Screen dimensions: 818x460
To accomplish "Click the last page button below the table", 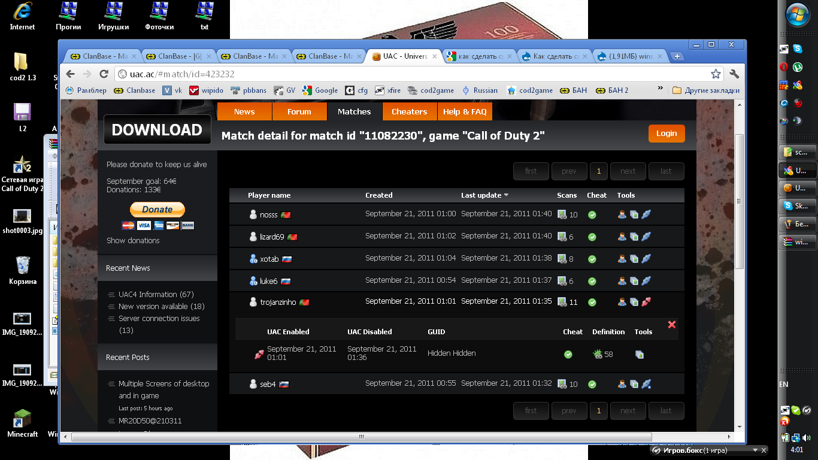I will click(666, 411).
